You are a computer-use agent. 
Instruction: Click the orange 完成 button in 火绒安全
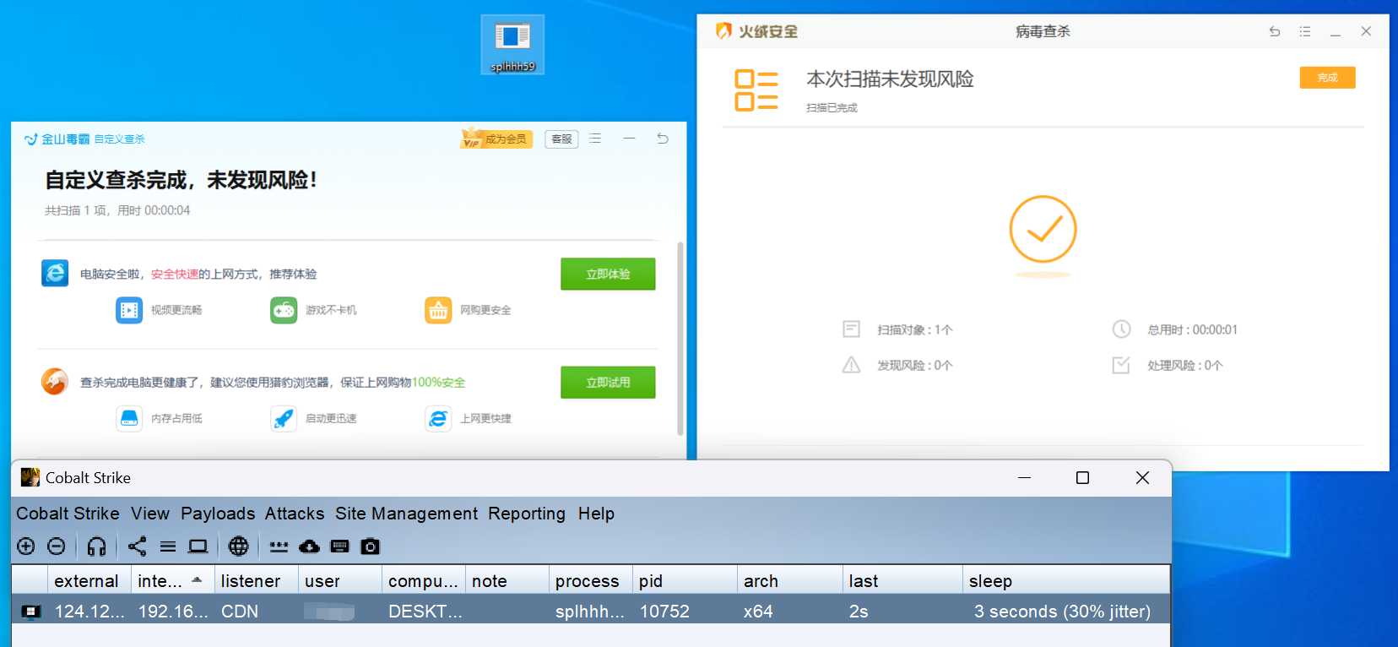point(1327,78)
